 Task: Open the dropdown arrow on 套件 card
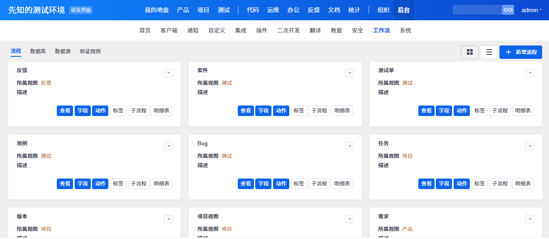[x=349, y=73]
